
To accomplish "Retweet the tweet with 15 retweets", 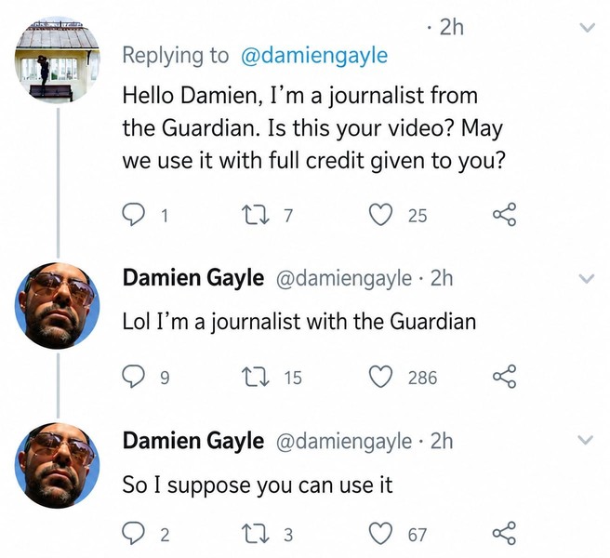I will [x=255, y=377].
